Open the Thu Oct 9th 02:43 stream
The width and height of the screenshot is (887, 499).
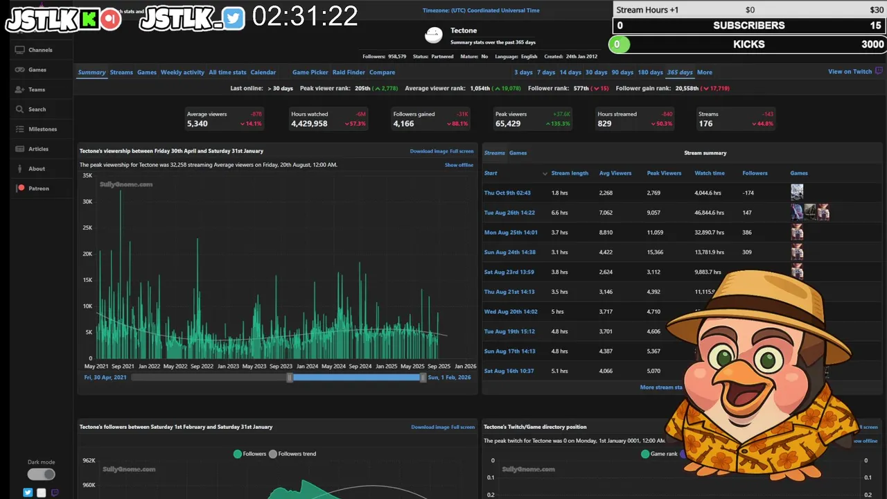[x=507, y=193]
